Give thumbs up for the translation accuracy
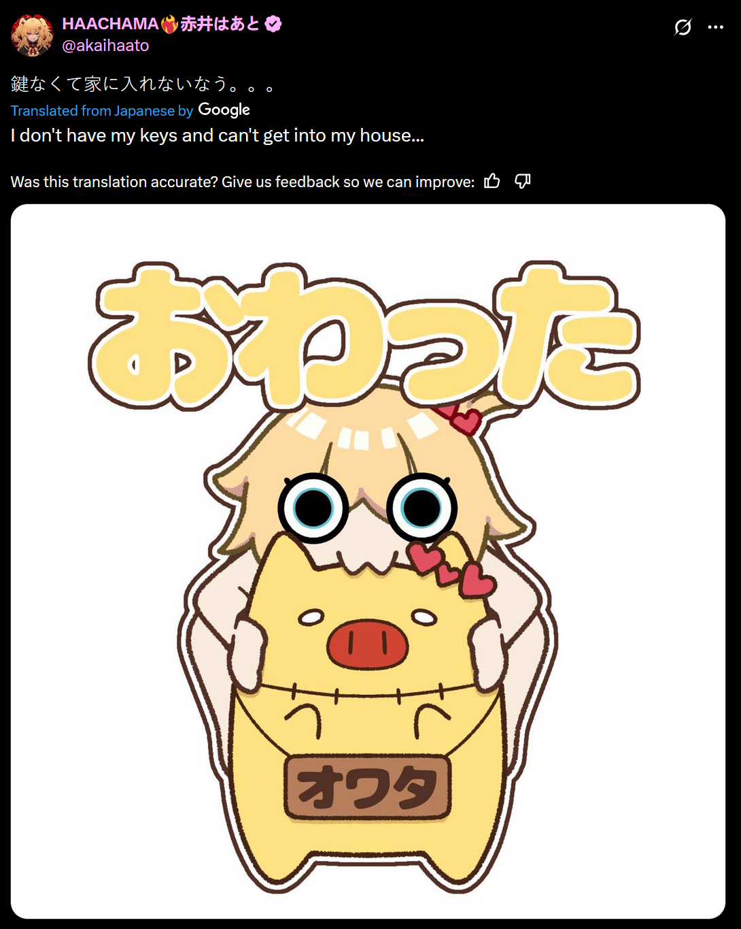Screen dimensions: 741x929 tap(492, 181)
